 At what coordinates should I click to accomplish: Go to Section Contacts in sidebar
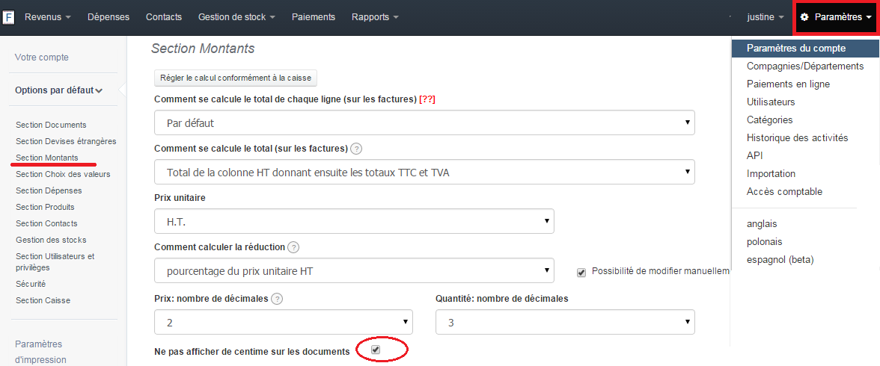[46, 223]
